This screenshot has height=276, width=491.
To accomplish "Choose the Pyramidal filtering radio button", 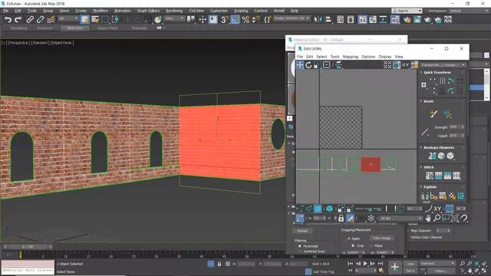I will (x=300, y=246).
